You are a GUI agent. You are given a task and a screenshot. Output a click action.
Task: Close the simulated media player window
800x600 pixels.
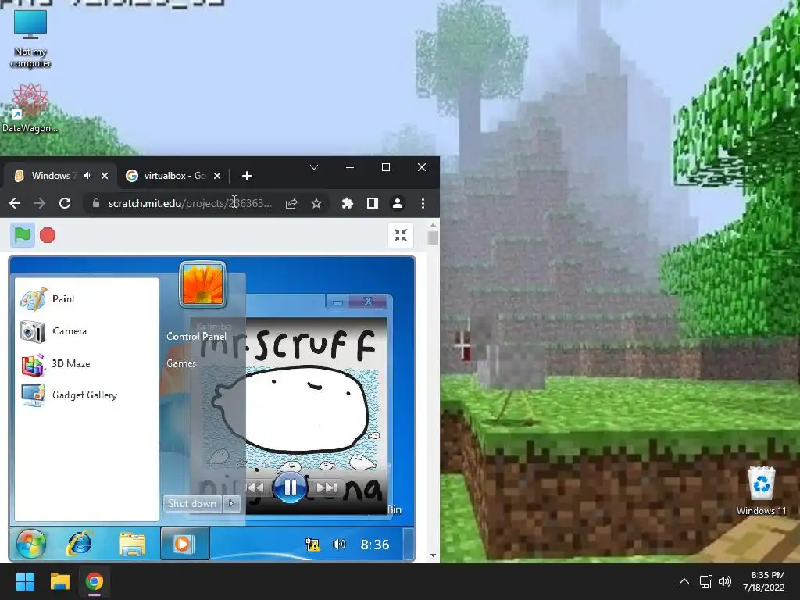[368, 302]
